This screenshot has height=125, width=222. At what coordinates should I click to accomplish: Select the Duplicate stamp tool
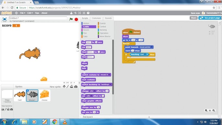tap(71, 13)
